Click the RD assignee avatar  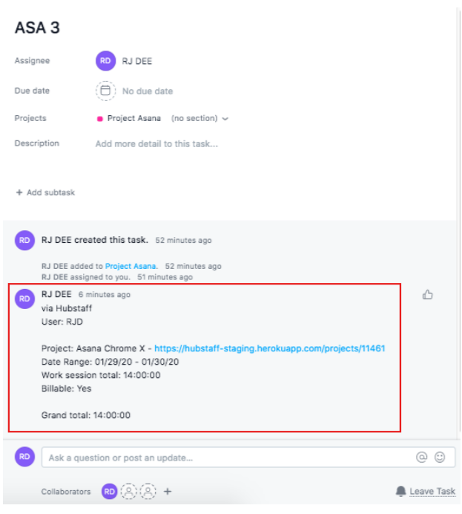(x=106, y=61)
